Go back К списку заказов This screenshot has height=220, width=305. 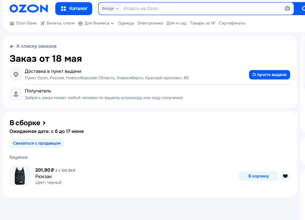(x=33, y=46)
